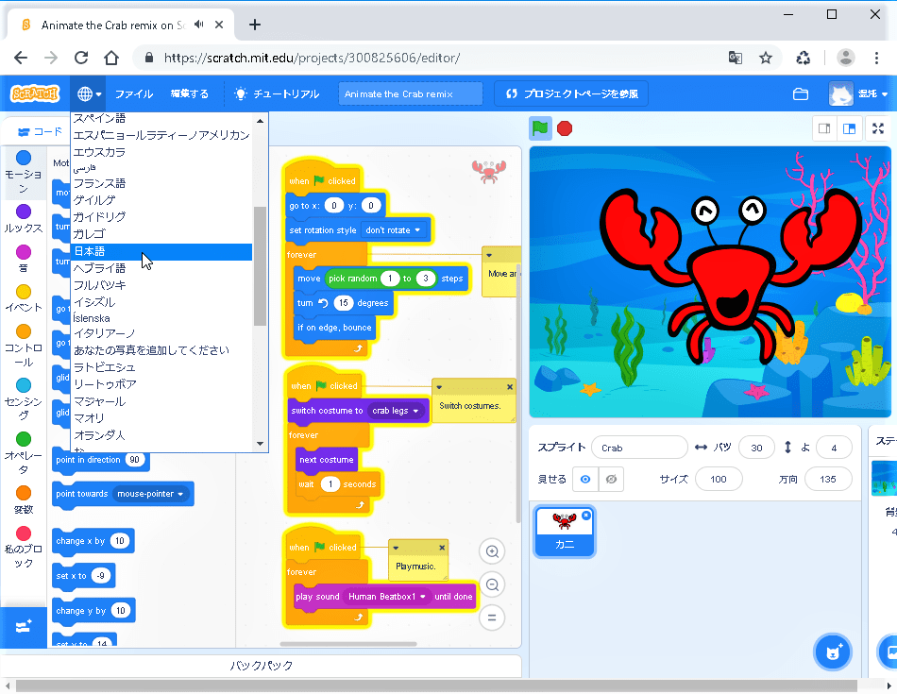Viewport: 897px width, 694px height.
Task: Reset workspace zoom to default
Action: pyautogui.click(x=492, y=618)
